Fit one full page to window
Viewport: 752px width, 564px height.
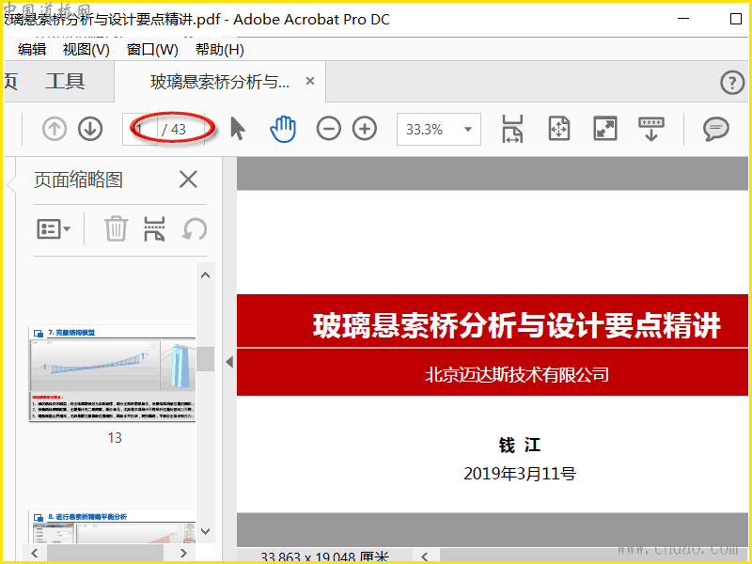558,129
